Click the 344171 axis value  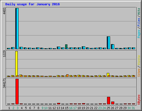[4, 83]
